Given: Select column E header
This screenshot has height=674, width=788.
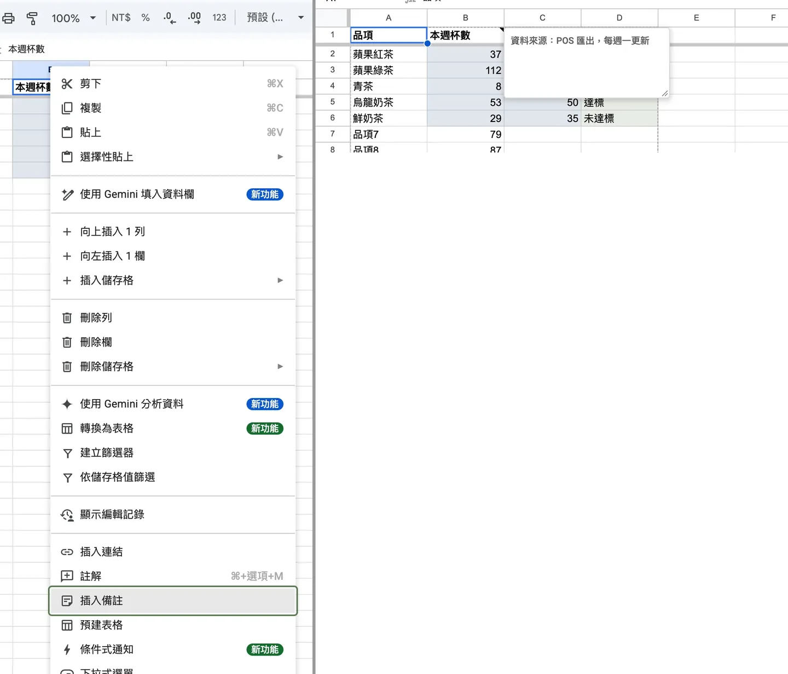Looking at the screenshot, I should 696,18.
